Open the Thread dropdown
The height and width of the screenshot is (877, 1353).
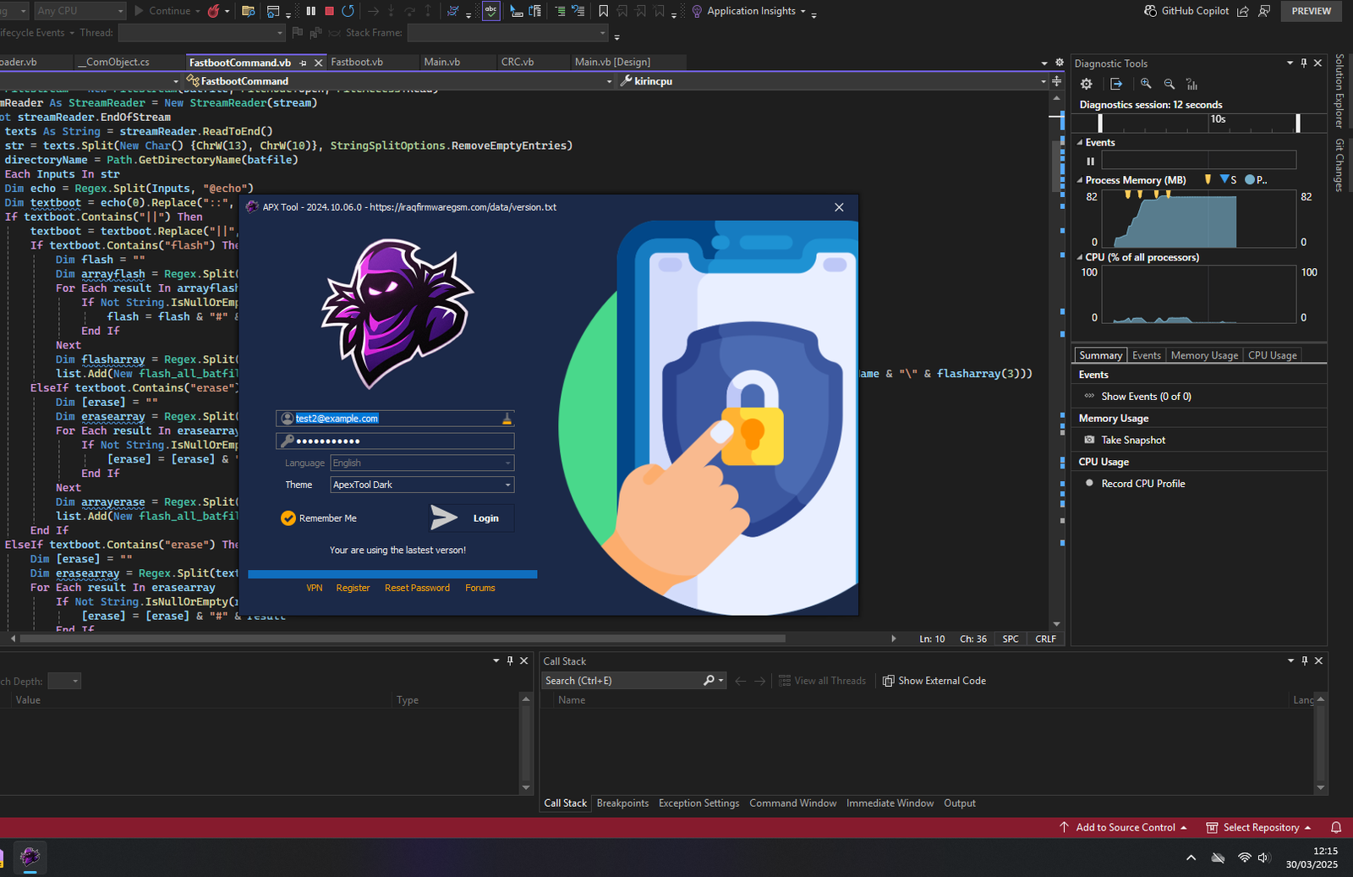pyautogui.click(x=201, y=33)
